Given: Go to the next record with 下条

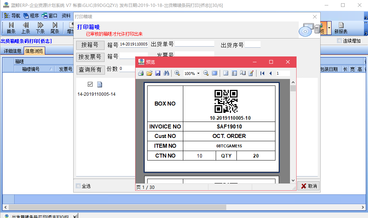Looking at the screenshot, I should (x=40, y=28).
